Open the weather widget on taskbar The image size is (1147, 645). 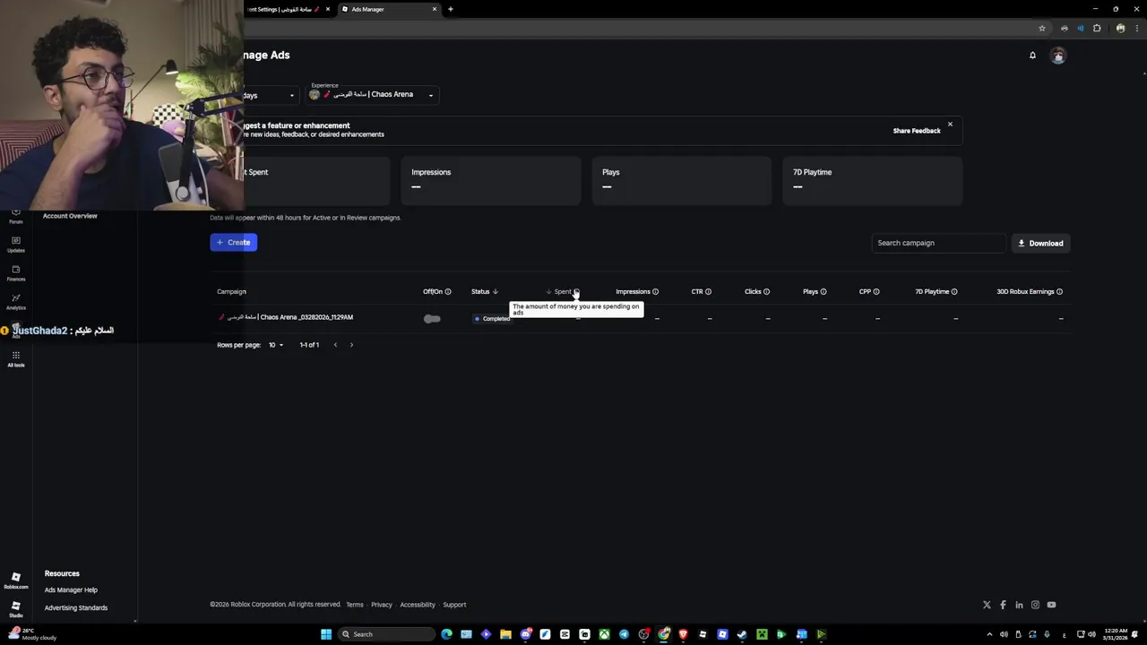(33, 634)
